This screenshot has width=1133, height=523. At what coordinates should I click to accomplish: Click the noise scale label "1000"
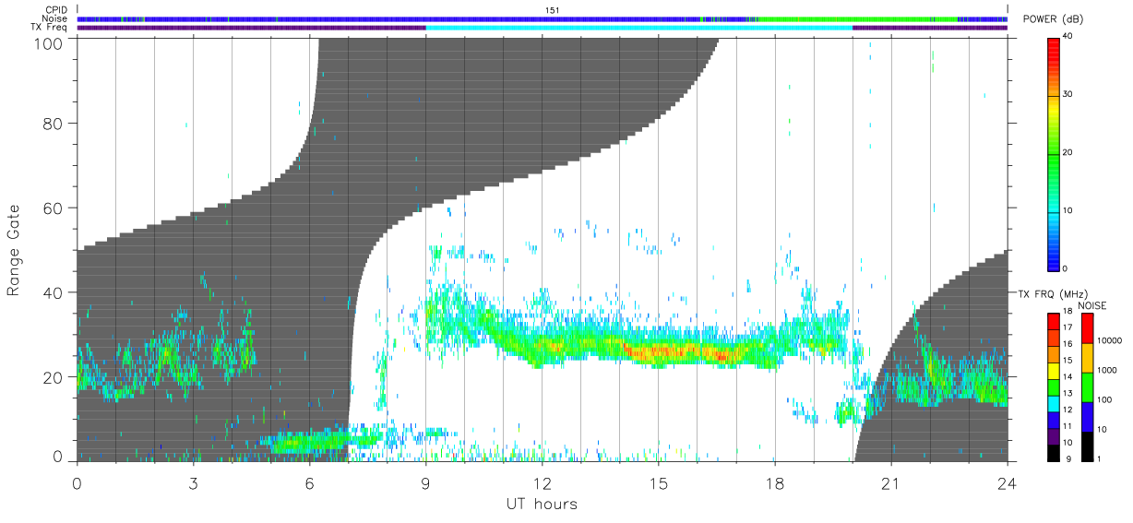(x=1108, y=370)
